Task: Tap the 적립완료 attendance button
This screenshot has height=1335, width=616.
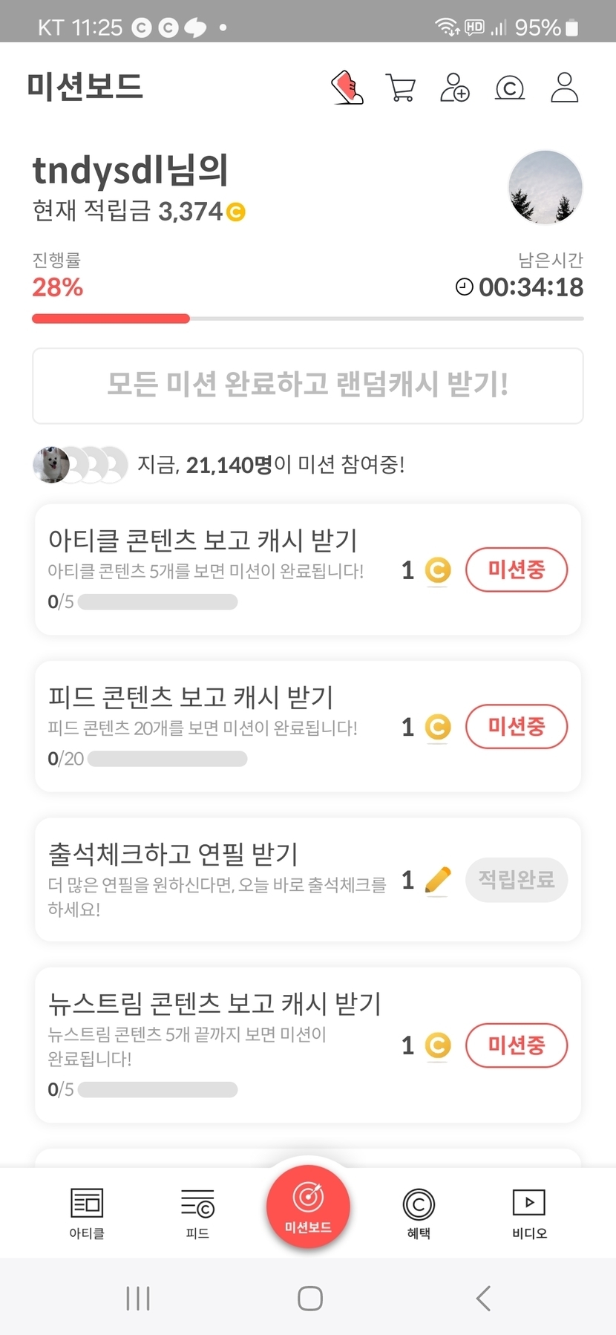Action: pyautogui.click(x=517, y=881)
